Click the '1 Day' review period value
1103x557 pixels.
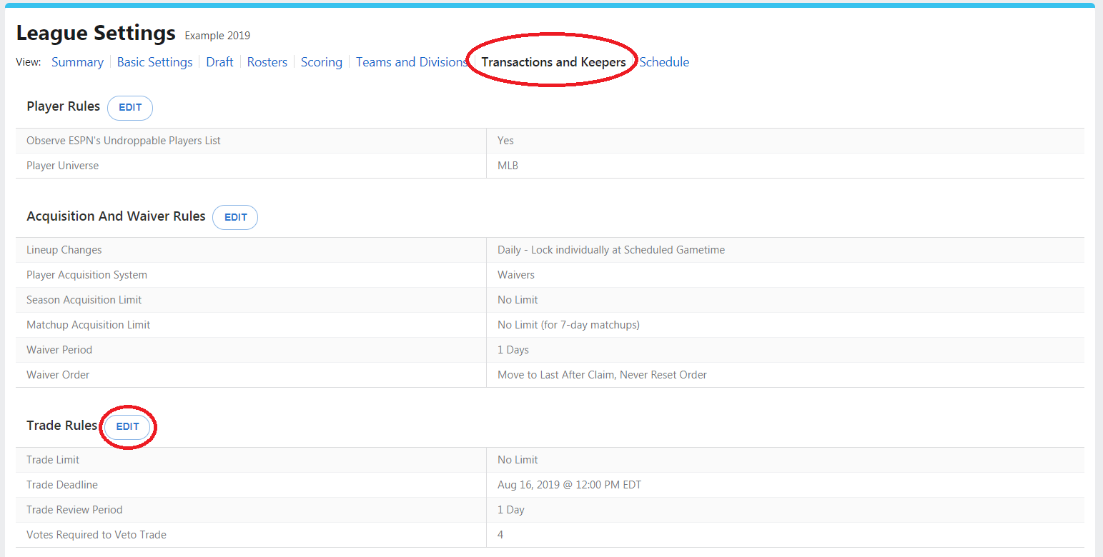(x=511, y=510)
